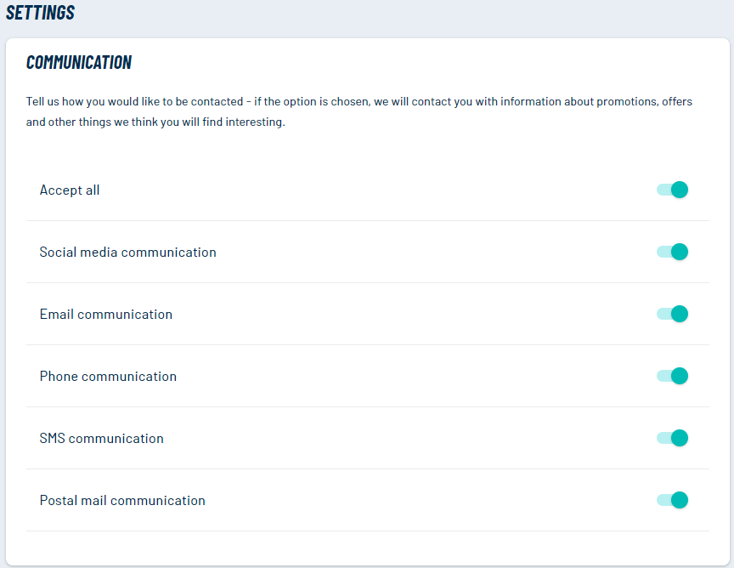Disable the SMS communication switch

[x=672, y=438]
